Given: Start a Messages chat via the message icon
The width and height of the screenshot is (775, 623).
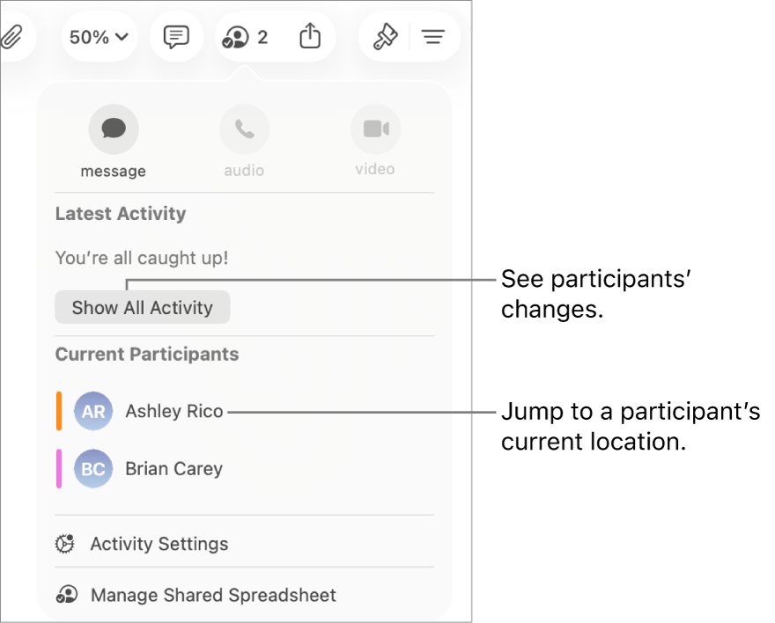Looking at the screenshot, I should point(113,128).
